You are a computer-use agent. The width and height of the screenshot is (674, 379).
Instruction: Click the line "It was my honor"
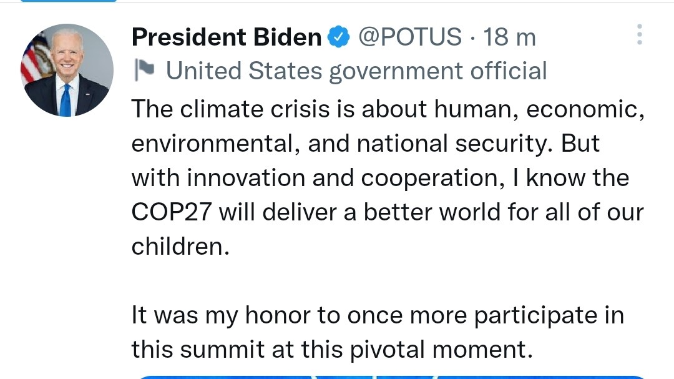(x=377, y=315)
